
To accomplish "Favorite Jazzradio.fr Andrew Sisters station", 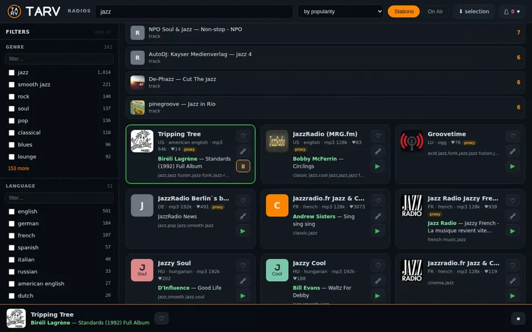I will click(x=377, y=200).
